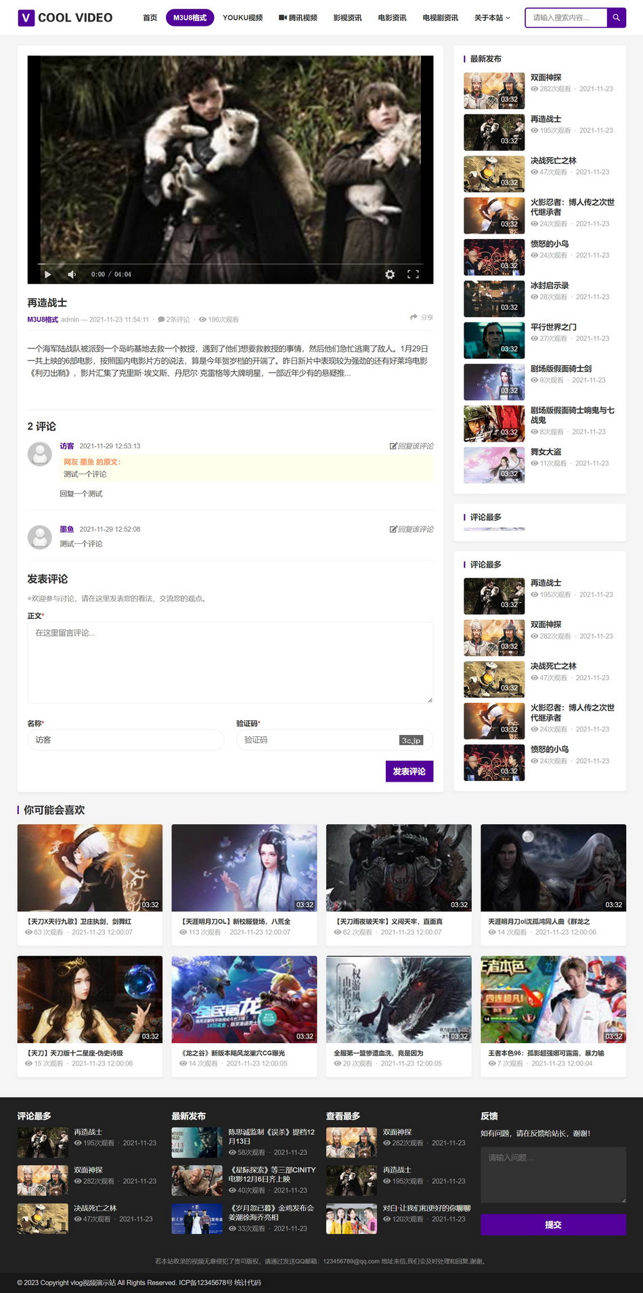The height and width of the screenshot is (1293, 643).
Task: Click the COOL VIDEO logo icon
Action: click(x=26, y=18)
